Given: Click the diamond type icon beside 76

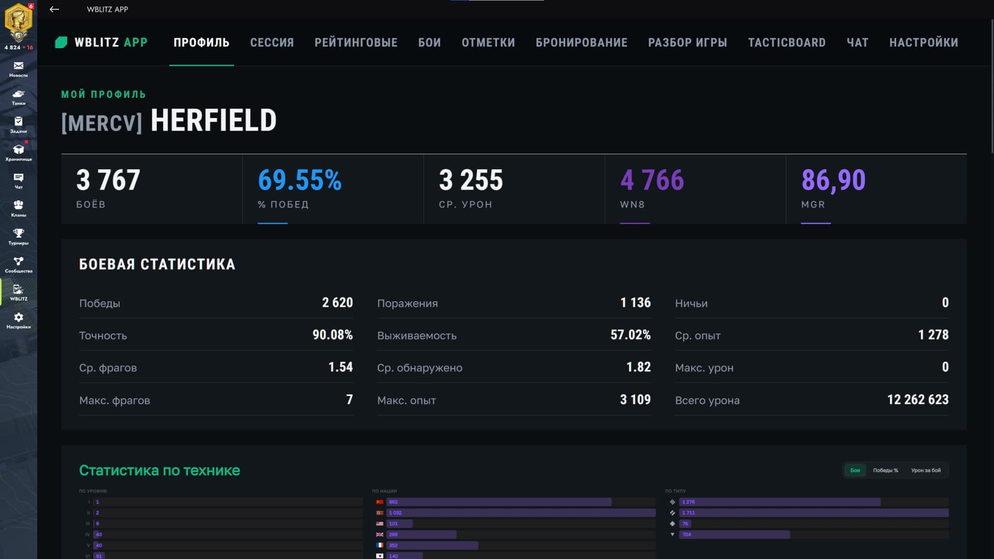Looking at the screenshot, I should coord(673,524).
